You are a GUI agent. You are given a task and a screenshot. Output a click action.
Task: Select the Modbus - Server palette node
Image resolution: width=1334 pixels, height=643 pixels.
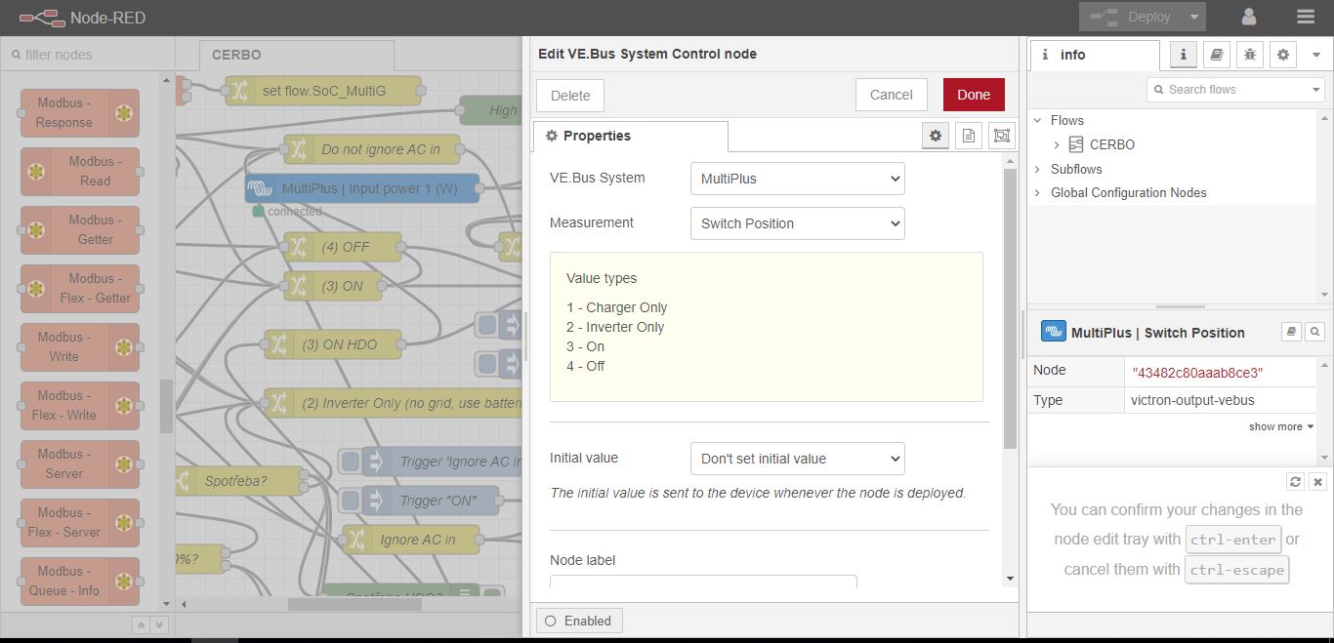point(80,464)
